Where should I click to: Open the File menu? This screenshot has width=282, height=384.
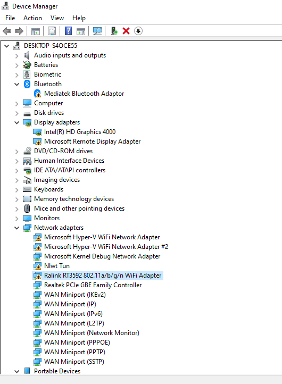coord(10,18)
